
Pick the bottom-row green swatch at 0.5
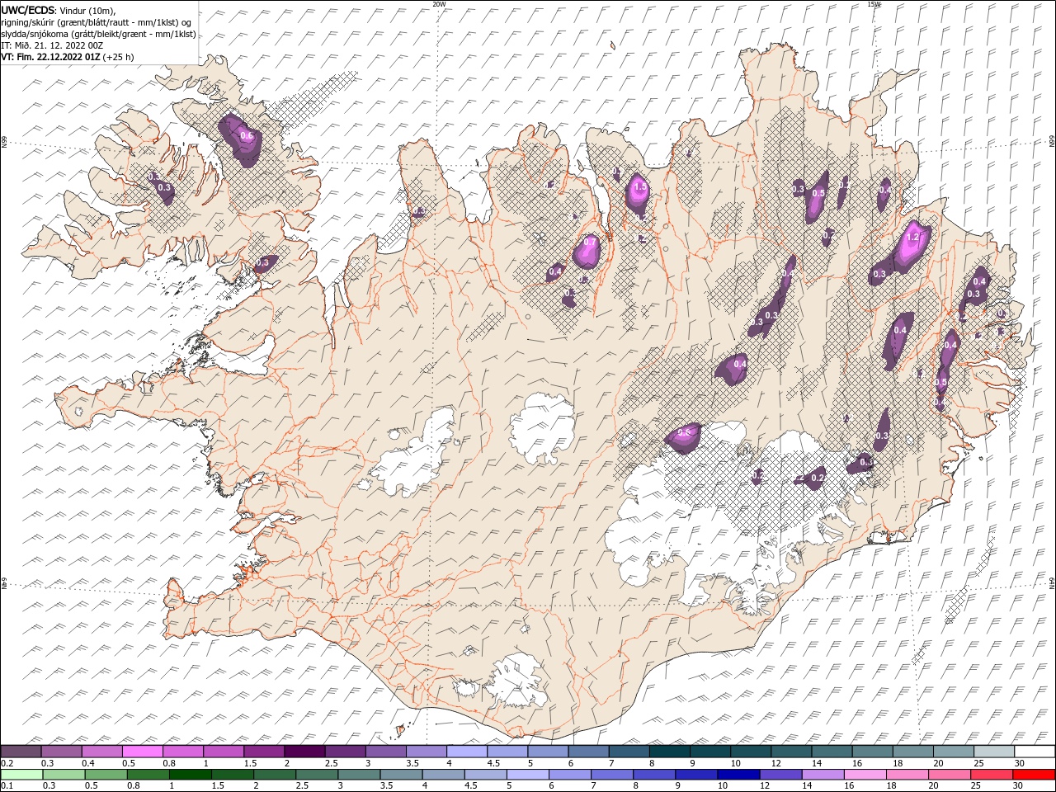click(106, 775)
